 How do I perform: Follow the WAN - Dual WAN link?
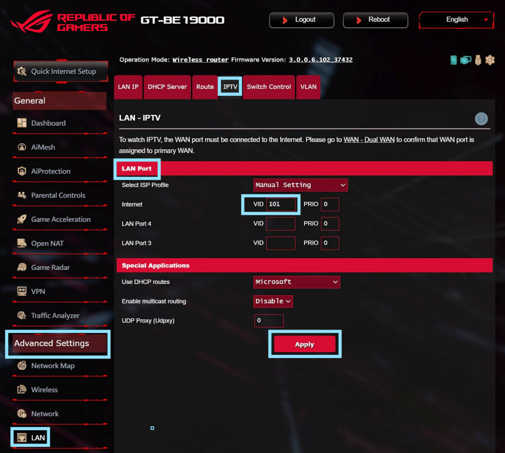tap(369, 140)
